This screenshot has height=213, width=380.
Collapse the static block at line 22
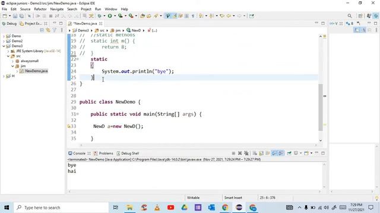pyautogui.click(x=78, y=59)
